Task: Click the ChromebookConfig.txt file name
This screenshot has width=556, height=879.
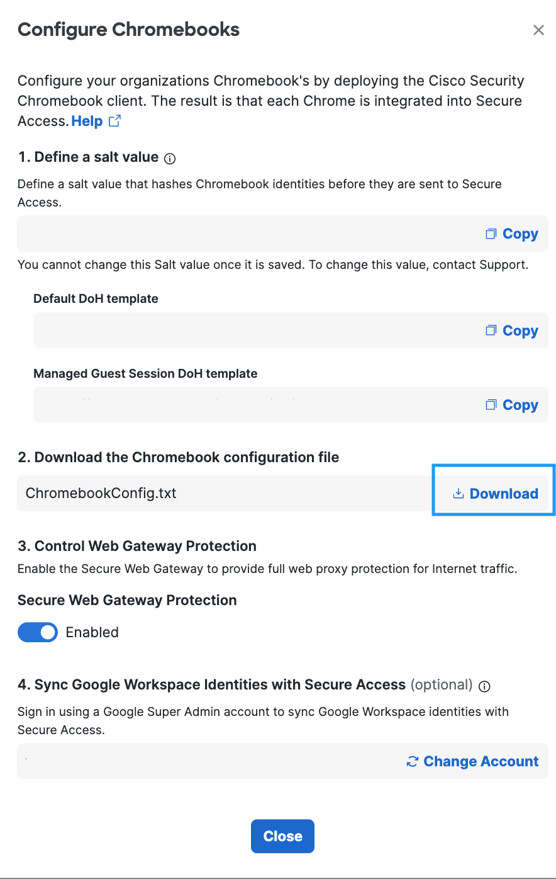Action: [x=101, y=493]
